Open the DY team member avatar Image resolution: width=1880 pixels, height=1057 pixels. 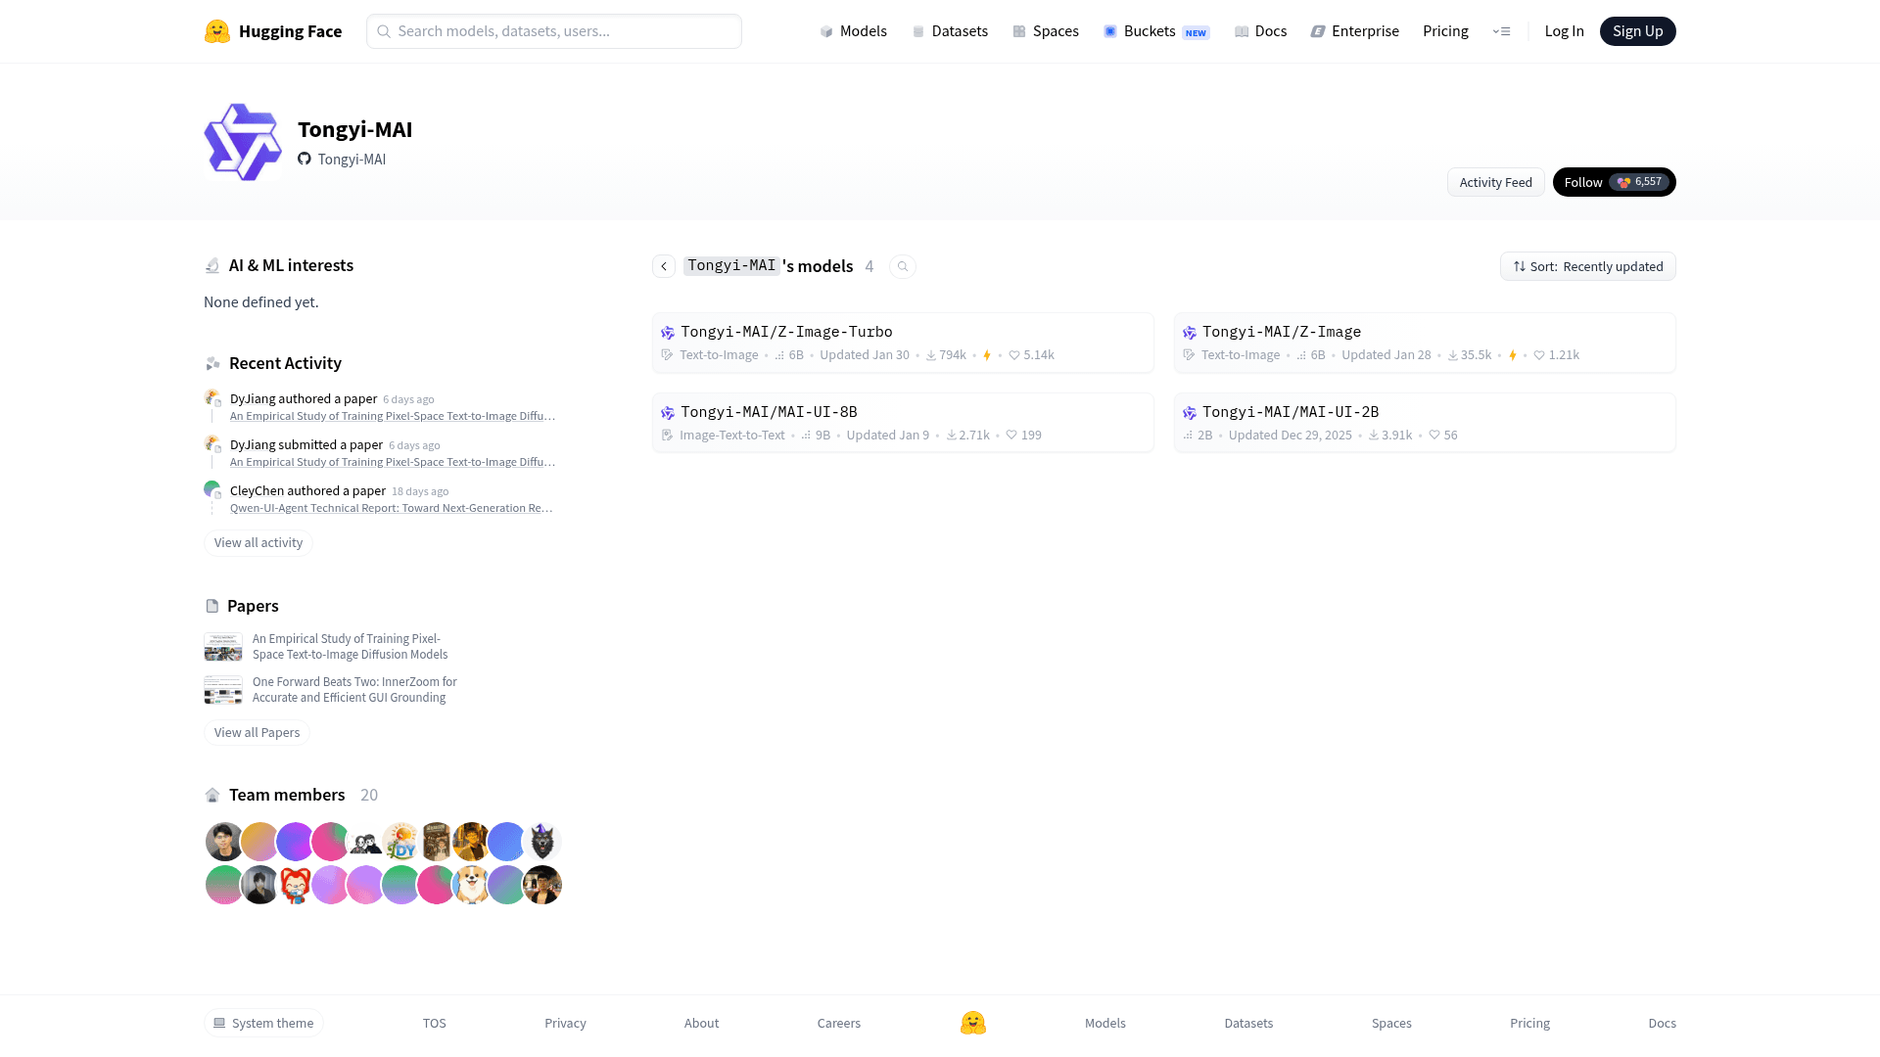(400, 842)
